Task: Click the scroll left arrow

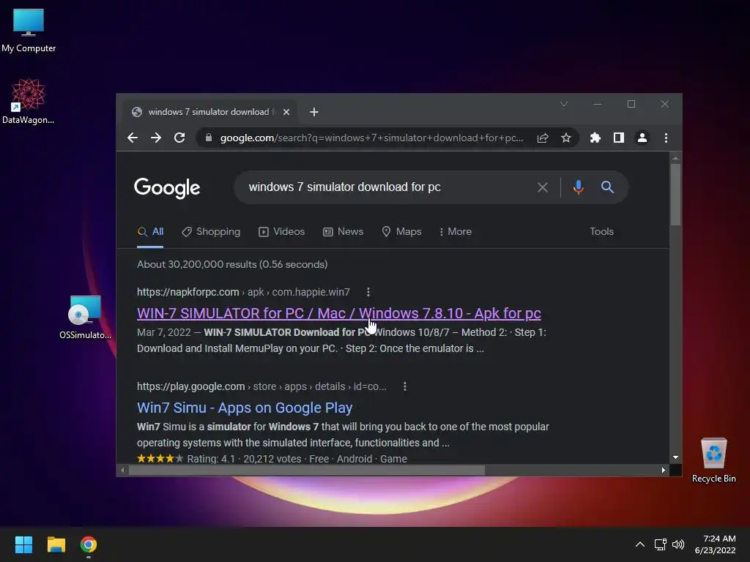Action: pos(122,471)
